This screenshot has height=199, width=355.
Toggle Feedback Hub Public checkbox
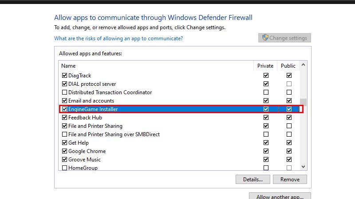click(289, 118)
